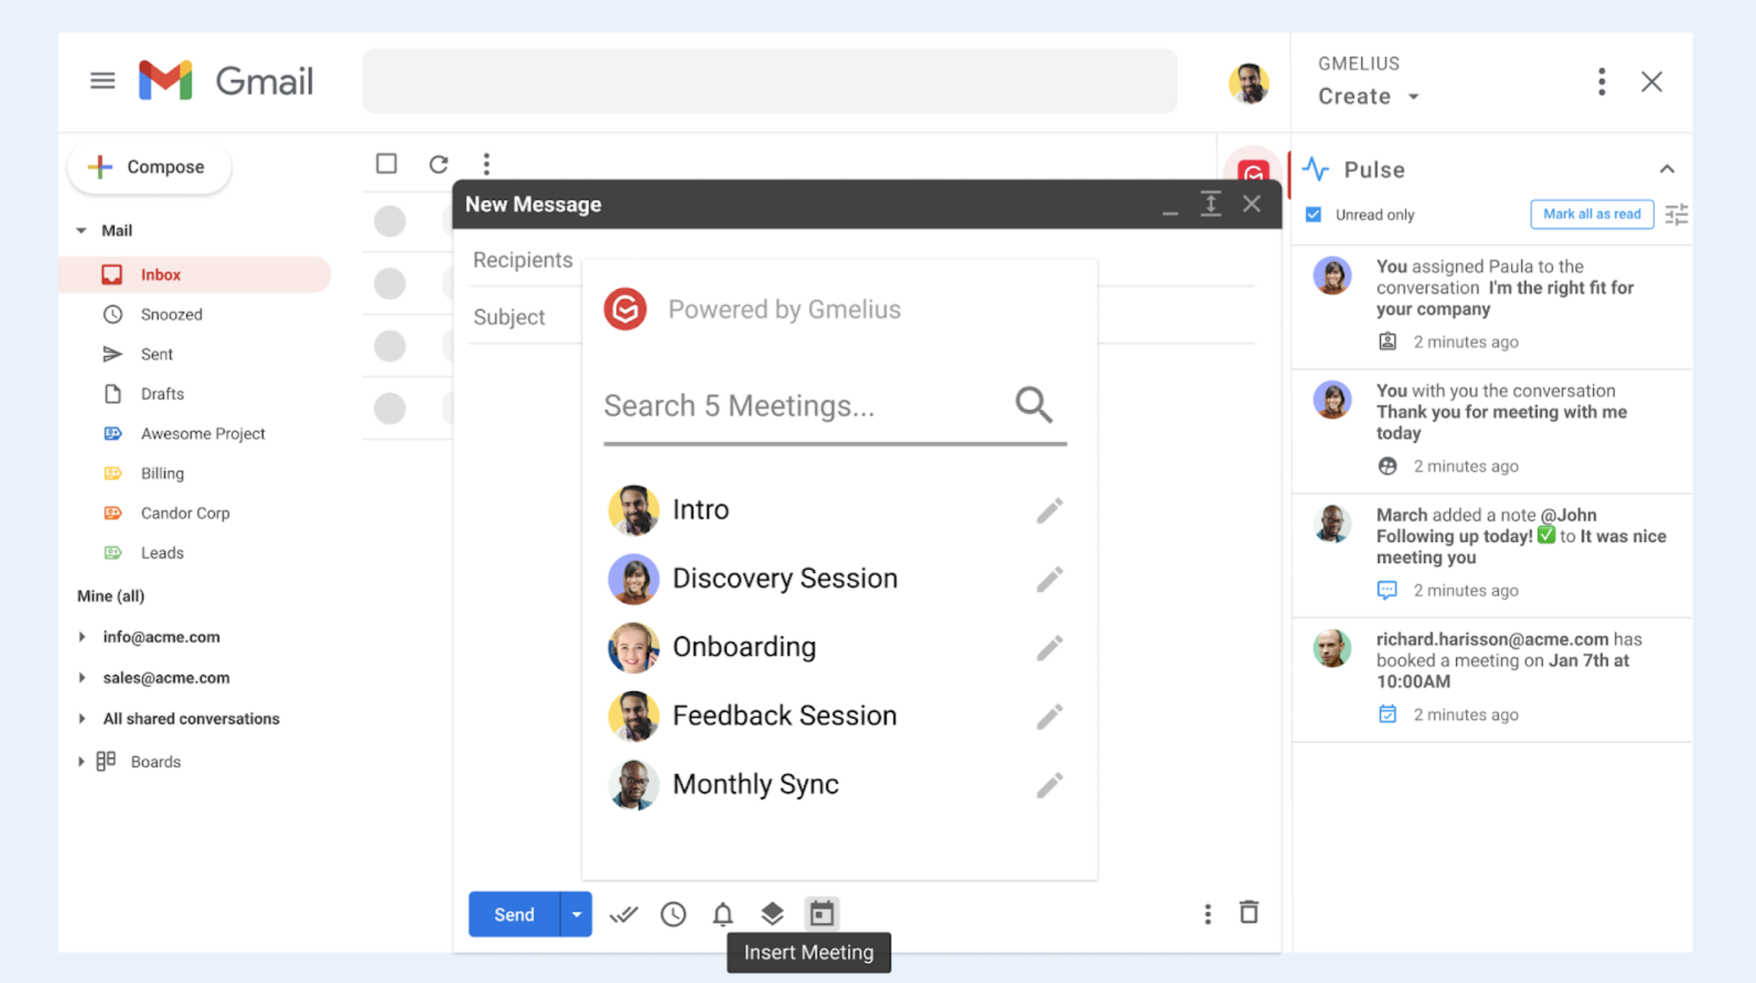Select the Awesome Project label
This screenshot has height=983, width=1756.
202,434
